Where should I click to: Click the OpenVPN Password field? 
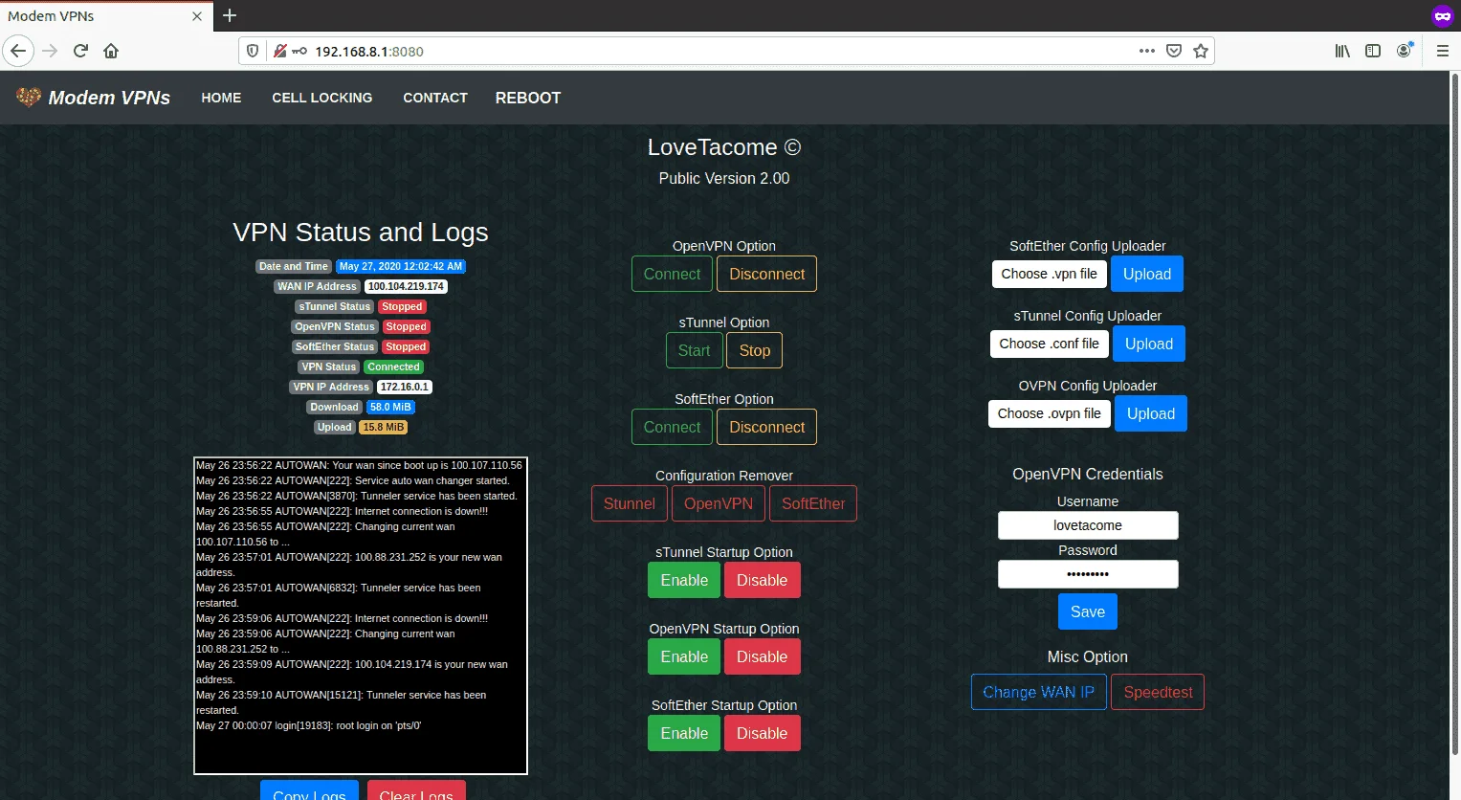[x=1088, y=574]
